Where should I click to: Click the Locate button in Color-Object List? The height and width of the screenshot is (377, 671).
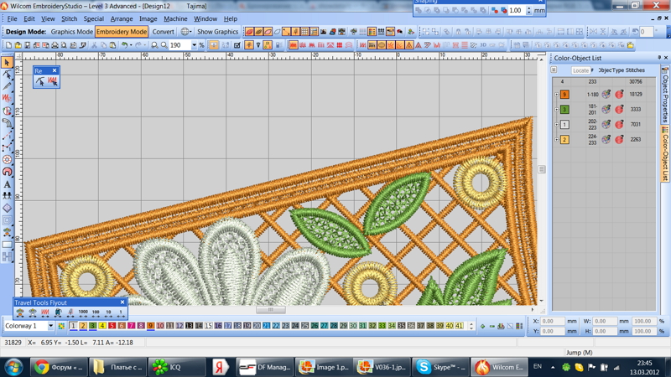(580, 70)
